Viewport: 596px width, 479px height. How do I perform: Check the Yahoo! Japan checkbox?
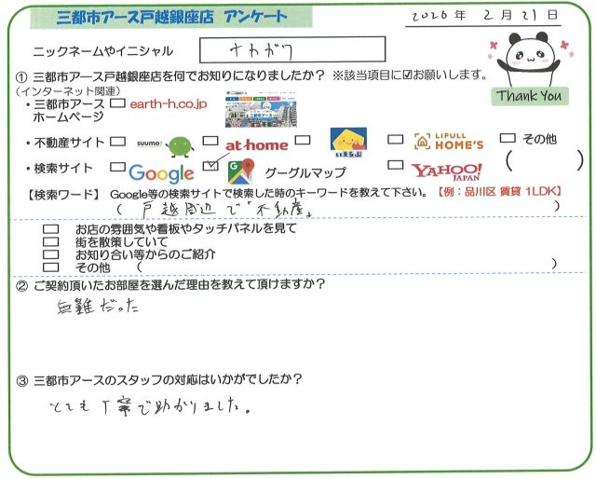pos(395,165)
